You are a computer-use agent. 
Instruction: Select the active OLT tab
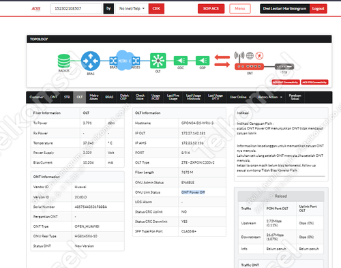pyautogui.click(x=80, y=97)
